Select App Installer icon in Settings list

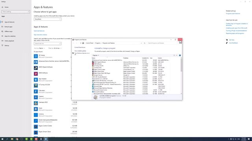(x=36, y=80)
